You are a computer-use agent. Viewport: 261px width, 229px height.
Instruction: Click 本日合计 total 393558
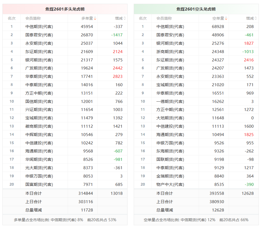click(x=217, y=193)
